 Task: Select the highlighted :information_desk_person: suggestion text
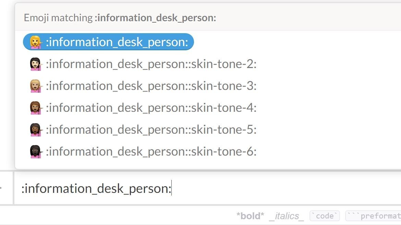(x=117, y=42)
